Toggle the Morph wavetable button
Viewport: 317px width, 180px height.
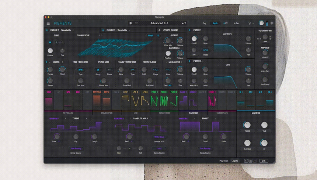pos(150,36)
